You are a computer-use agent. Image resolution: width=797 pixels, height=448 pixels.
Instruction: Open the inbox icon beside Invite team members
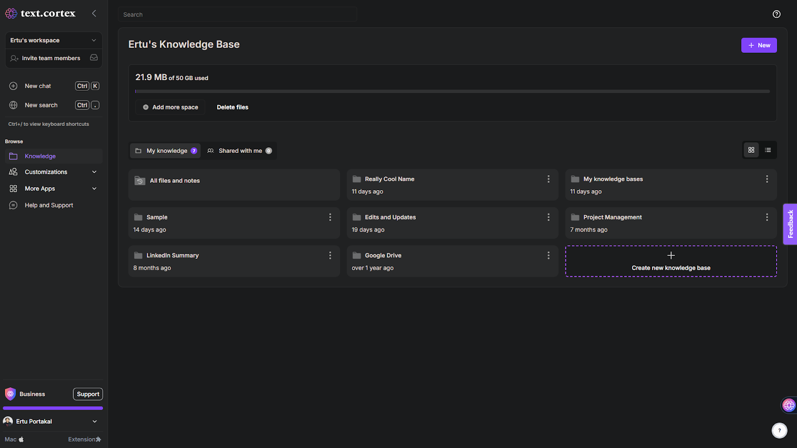tap(94, 58)
